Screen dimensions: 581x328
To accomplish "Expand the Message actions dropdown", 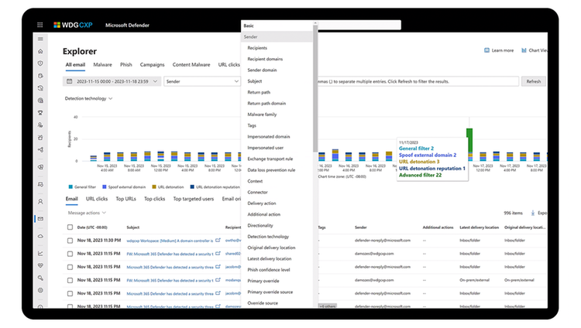I will [x=87, y=213].
